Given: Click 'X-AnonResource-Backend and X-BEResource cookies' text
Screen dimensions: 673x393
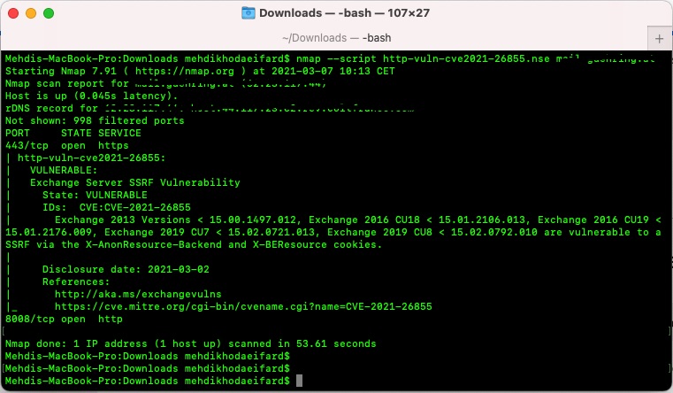Looking at the screenshot, I should (233, 245).
